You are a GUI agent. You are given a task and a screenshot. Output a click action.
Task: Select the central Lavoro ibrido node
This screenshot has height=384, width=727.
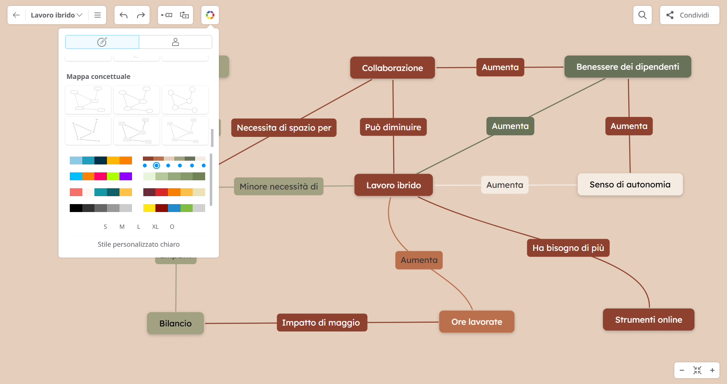[394, 185]
